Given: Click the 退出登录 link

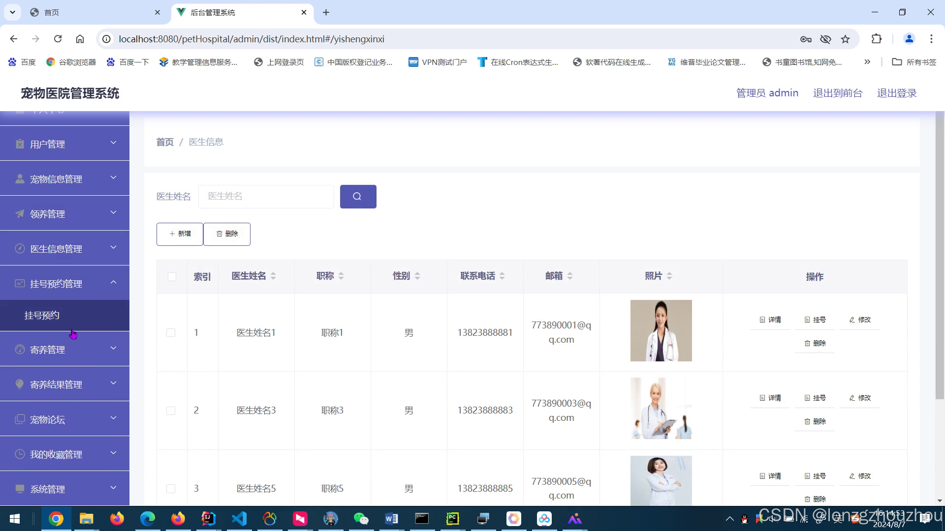Looking at the screenshot, I should [896, 93].
